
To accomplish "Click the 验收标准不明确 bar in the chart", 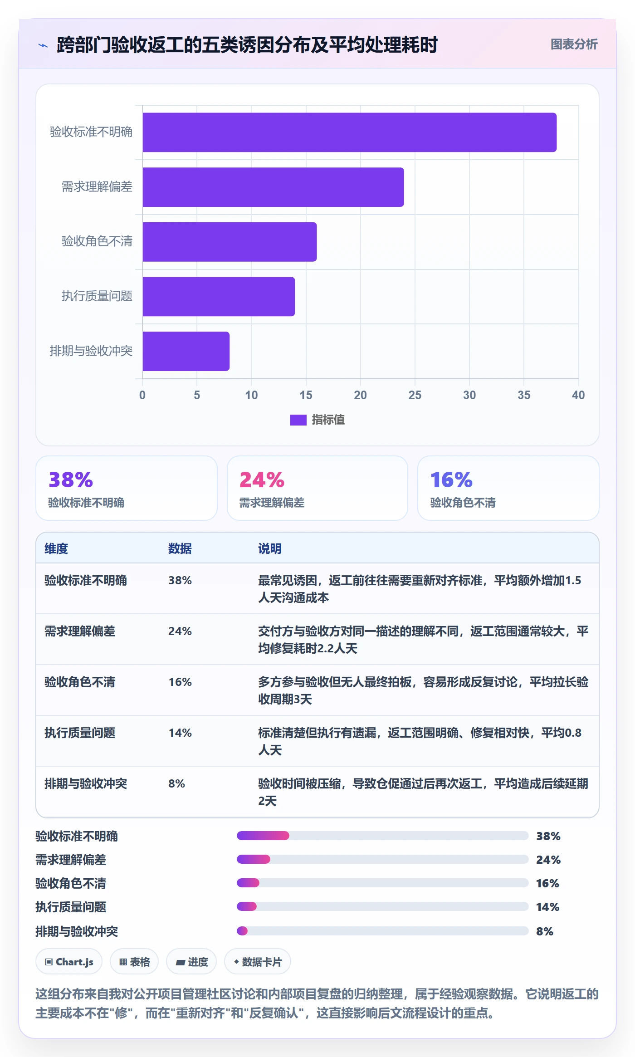I will 349,132.
